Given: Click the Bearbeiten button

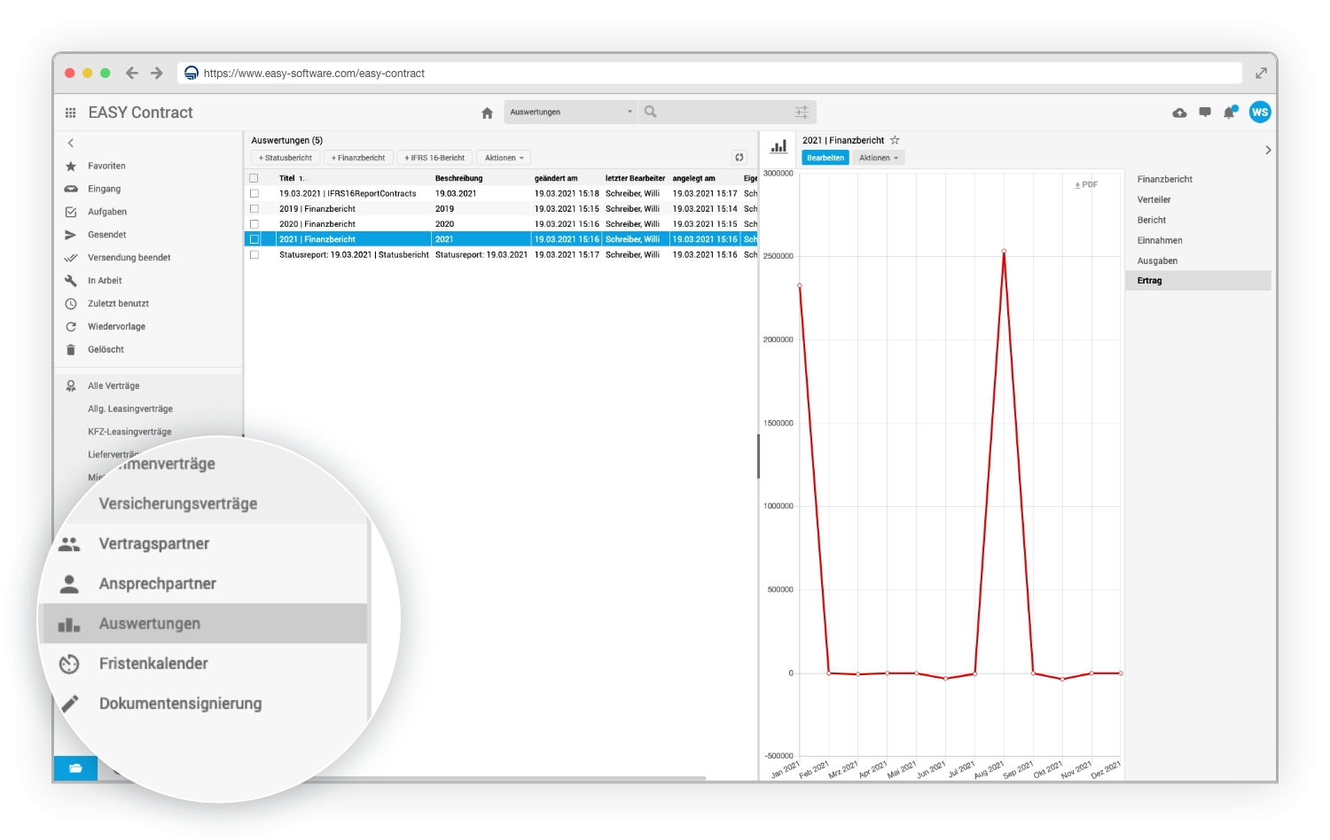Looking at the screenshot, I should point(825,158).
